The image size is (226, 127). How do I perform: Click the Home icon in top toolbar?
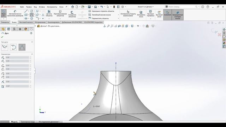[x=72, y=7]
